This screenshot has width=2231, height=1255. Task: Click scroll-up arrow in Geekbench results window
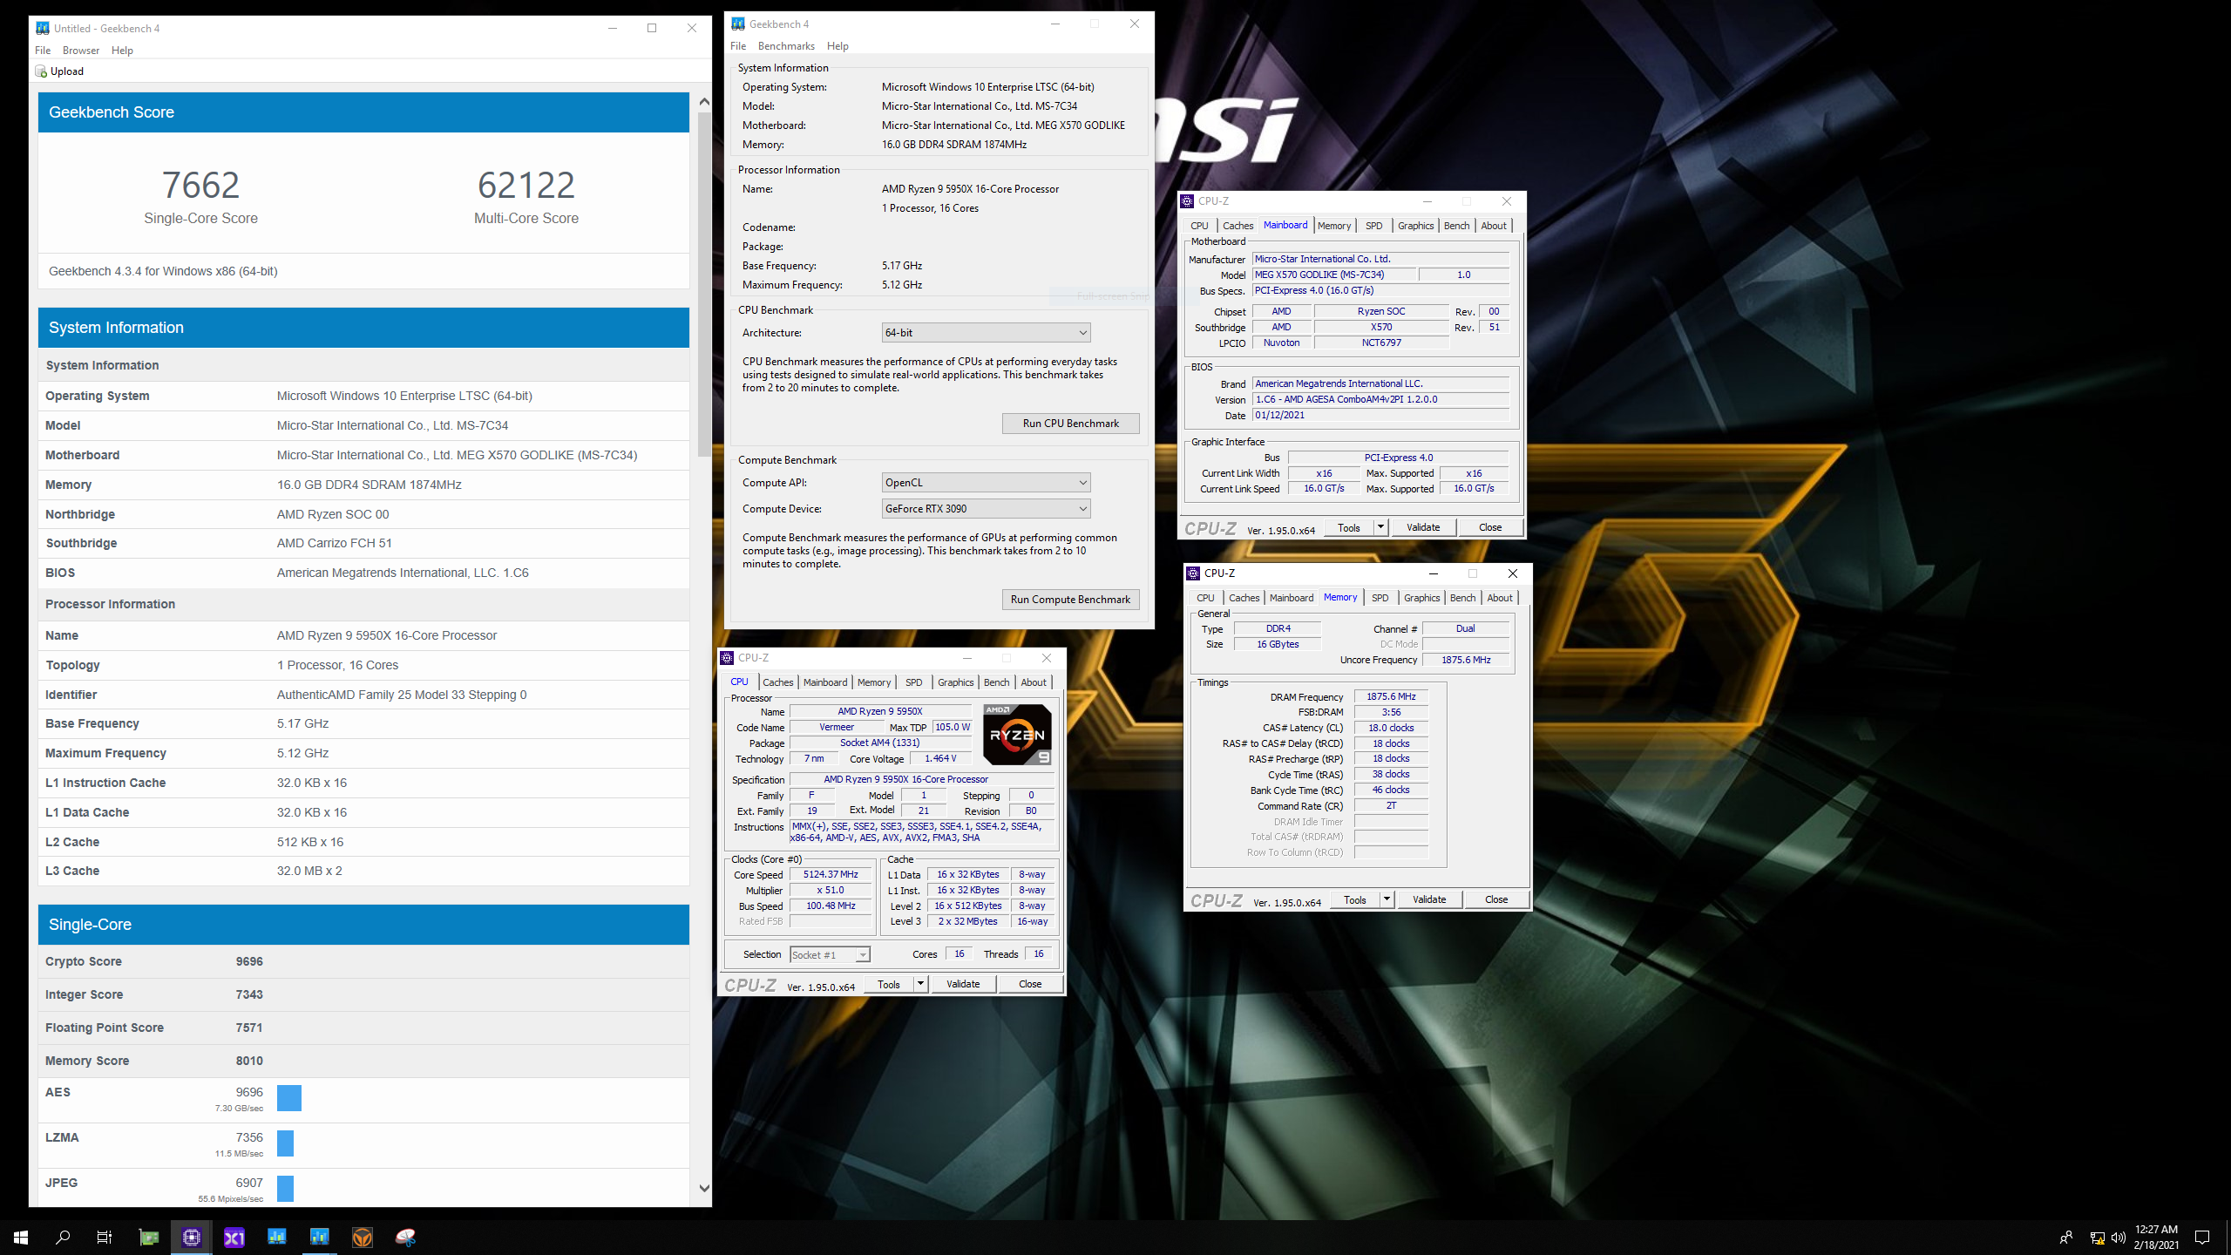(x=704, y=102)
